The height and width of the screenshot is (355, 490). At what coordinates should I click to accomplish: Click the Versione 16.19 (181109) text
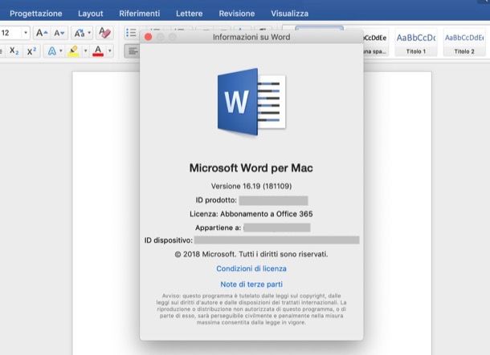(x=251, y=186)
